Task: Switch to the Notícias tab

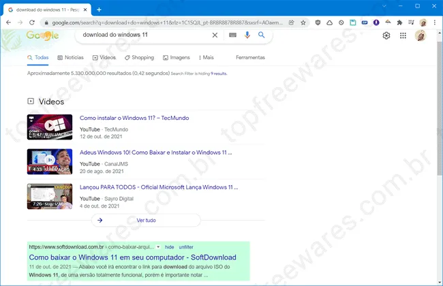Action: point(71,58)
